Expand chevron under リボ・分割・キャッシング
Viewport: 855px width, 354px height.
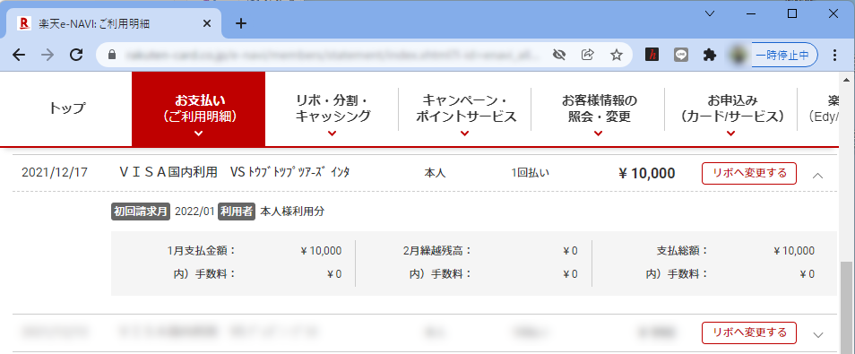coord(332,134)
